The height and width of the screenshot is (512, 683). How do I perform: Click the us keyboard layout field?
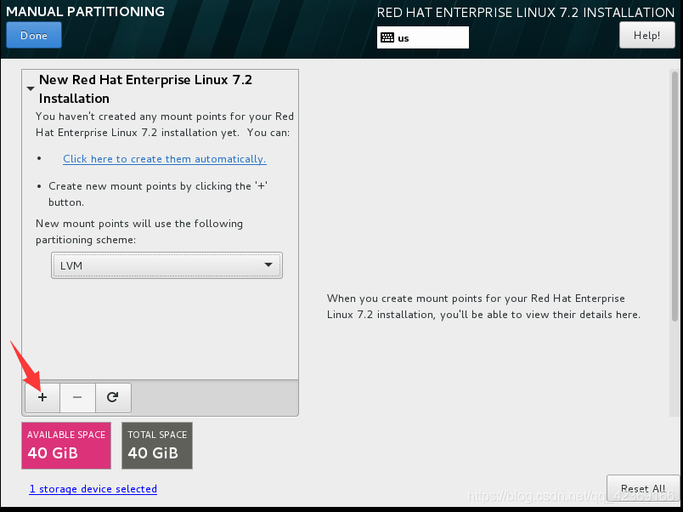click(x=423, y=37)
